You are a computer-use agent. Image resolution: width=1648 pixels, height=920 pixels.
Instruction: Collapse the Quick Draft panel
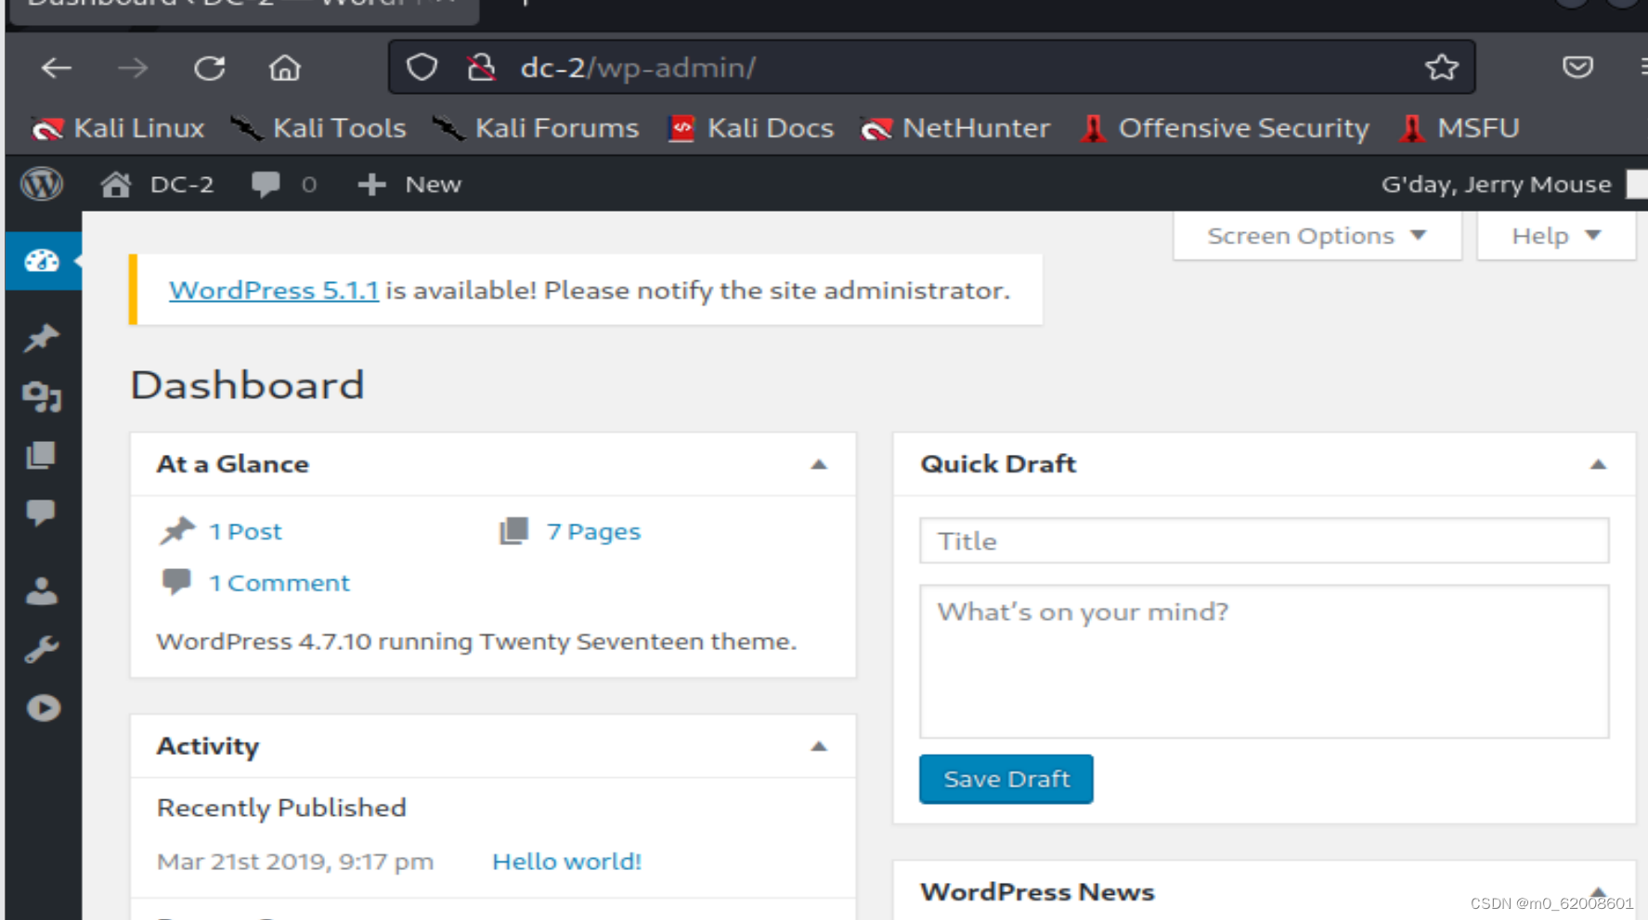(x=1598, y=464)
